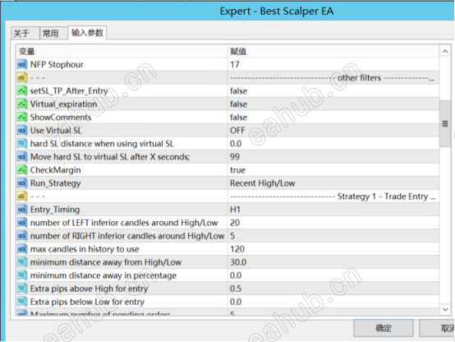Screen dimensions: 455x342
Task: Toggle setSL_TP_After_Entry false value
Action: [x=333, y=90]
